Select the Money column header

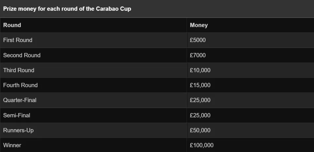[x=199, y=25]
